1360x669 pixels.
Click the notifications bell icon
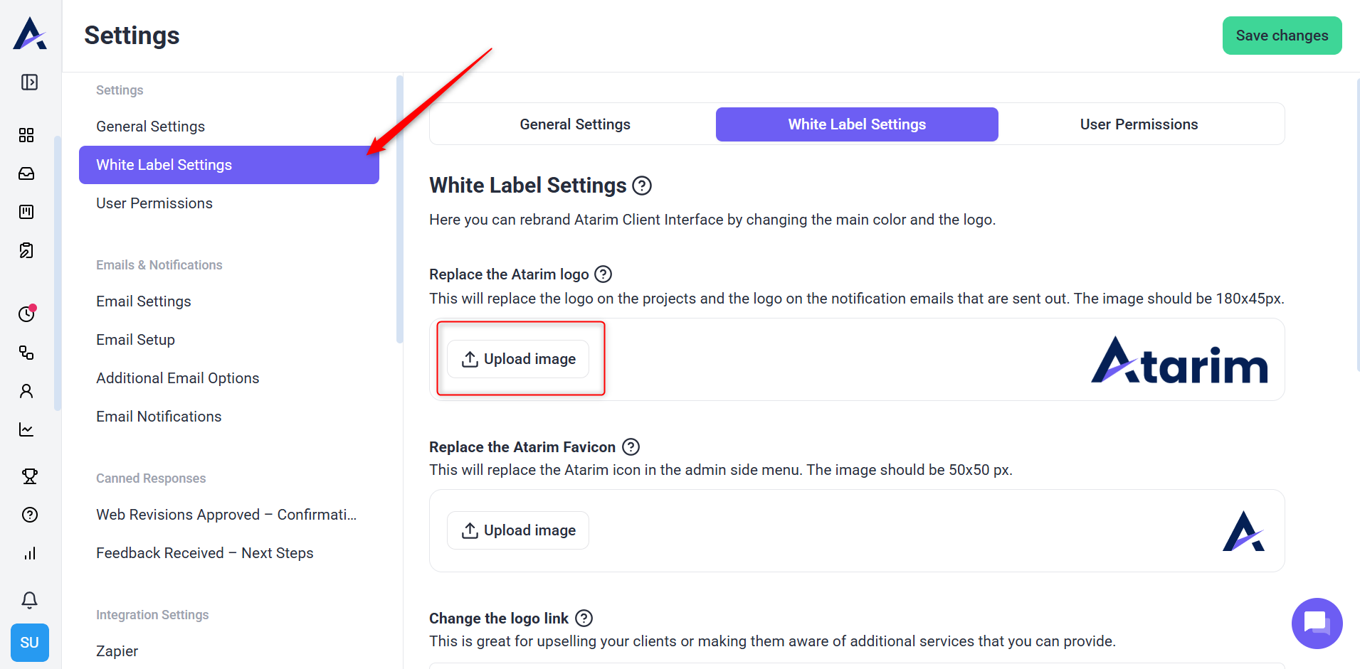pos(29,600)
